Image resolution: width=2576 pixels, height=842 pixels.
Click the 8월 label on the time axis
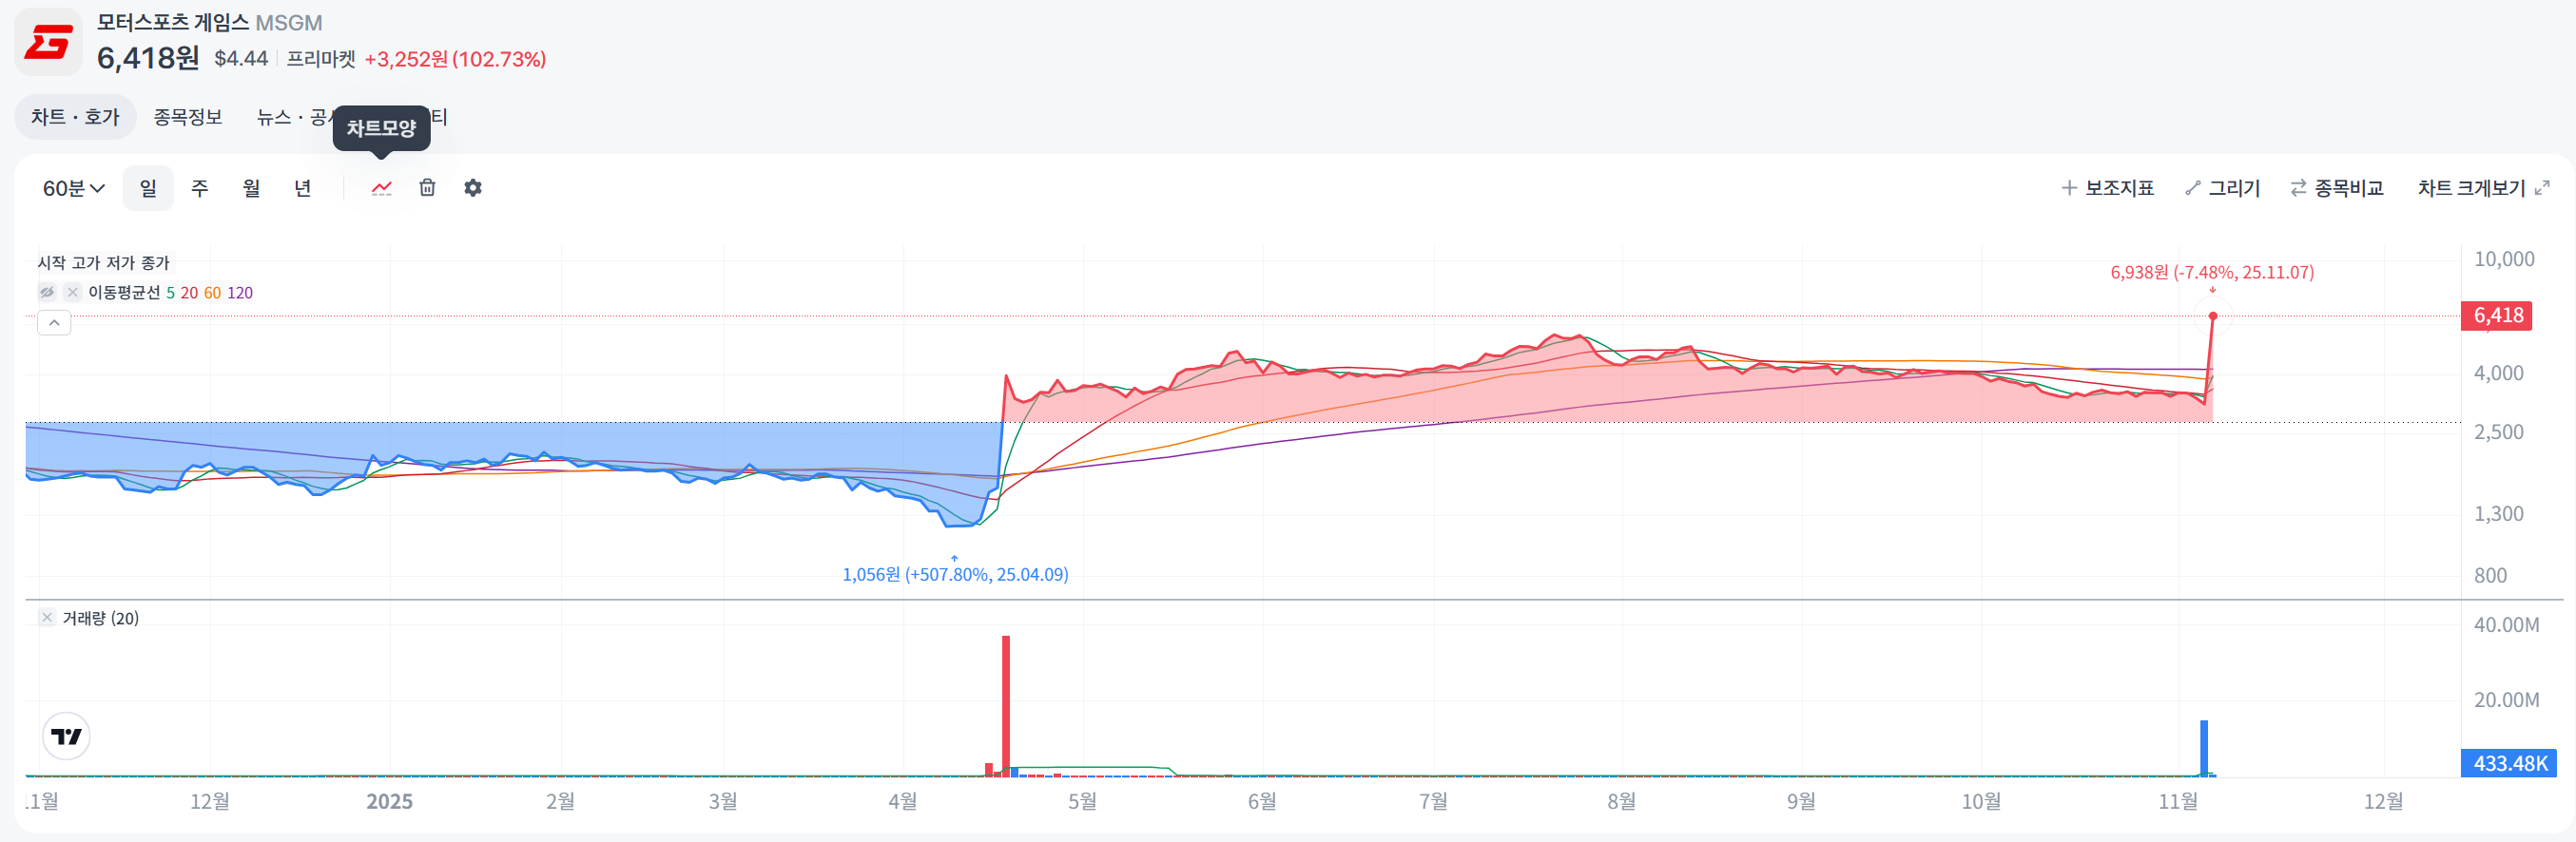pos(1621,801)
